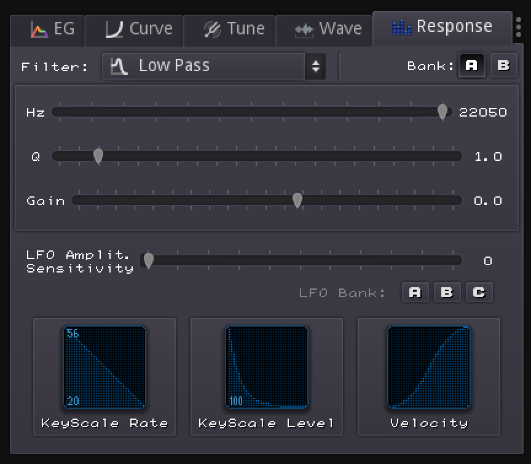Select the Tune tab
The image size is (531, 464).
[x=230, y=29]
